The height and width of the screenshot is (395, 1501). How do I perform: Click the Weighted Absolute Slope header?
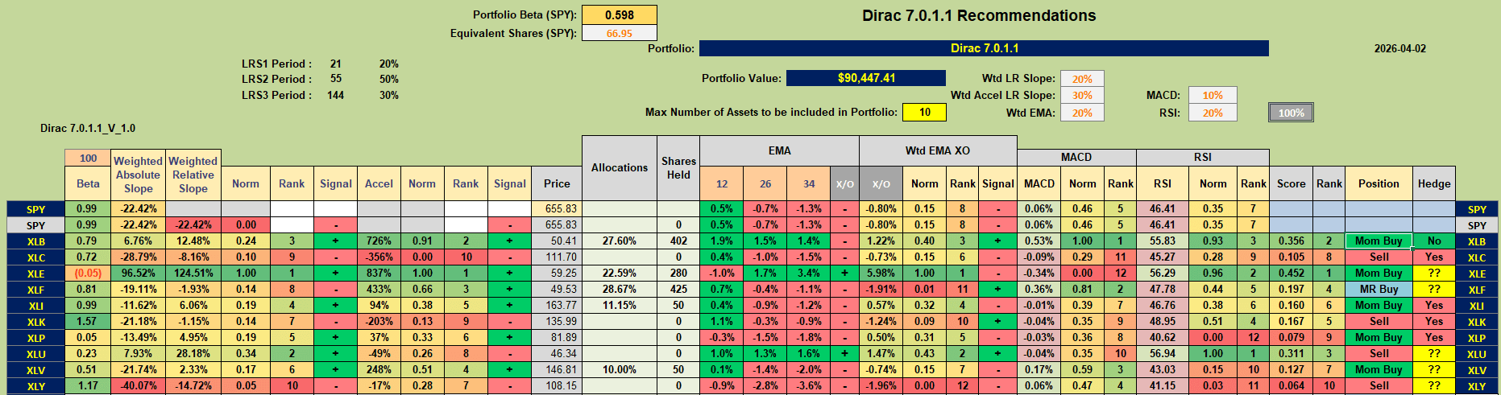(138, 175)
